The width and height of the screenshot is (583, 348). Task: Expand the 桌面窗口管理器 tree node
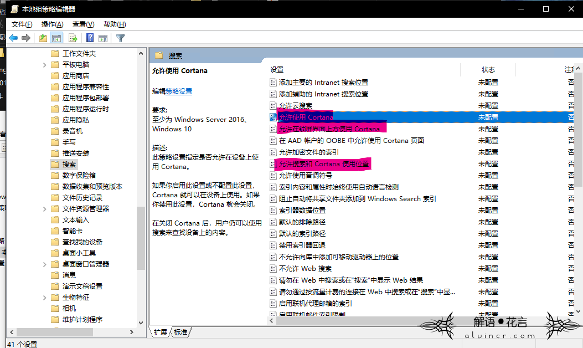coord(45,264)
